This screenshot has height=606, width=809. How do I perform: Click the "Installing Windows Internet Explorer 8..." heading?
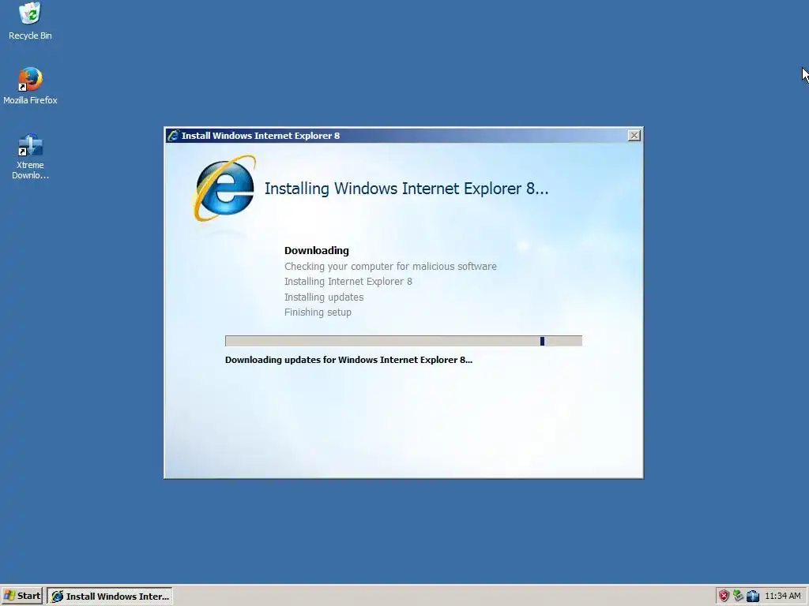[x=407, y=189]
